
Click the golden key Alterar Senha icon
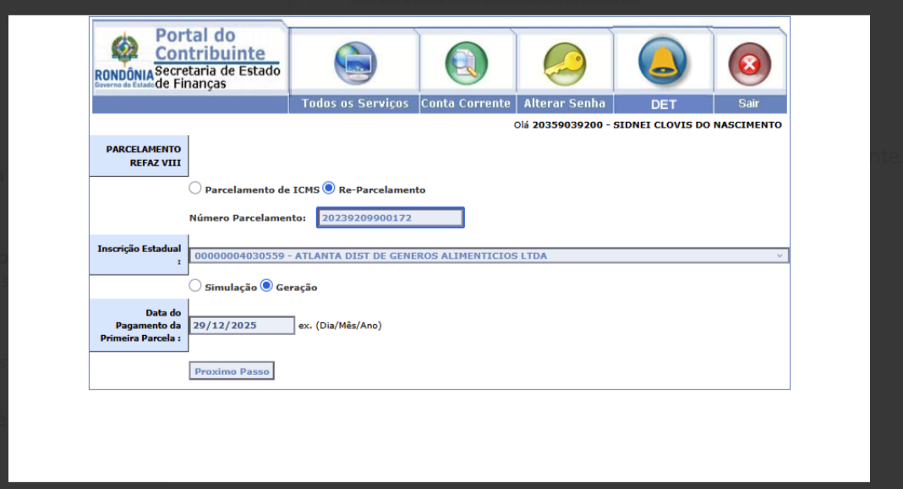tap(564, 63)
